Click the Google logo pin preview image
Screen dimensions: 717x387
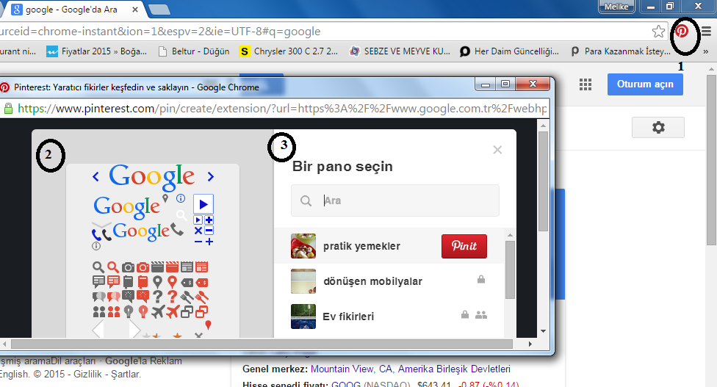[x=153, y=250]
